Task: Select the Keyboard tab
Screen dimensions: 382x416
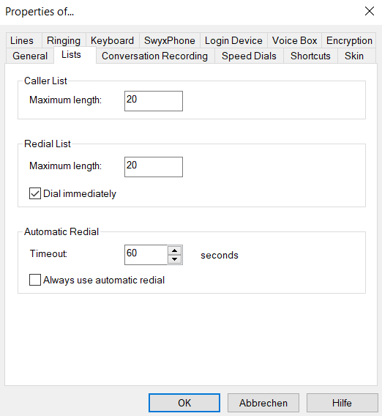Action: tap(113, 40)
